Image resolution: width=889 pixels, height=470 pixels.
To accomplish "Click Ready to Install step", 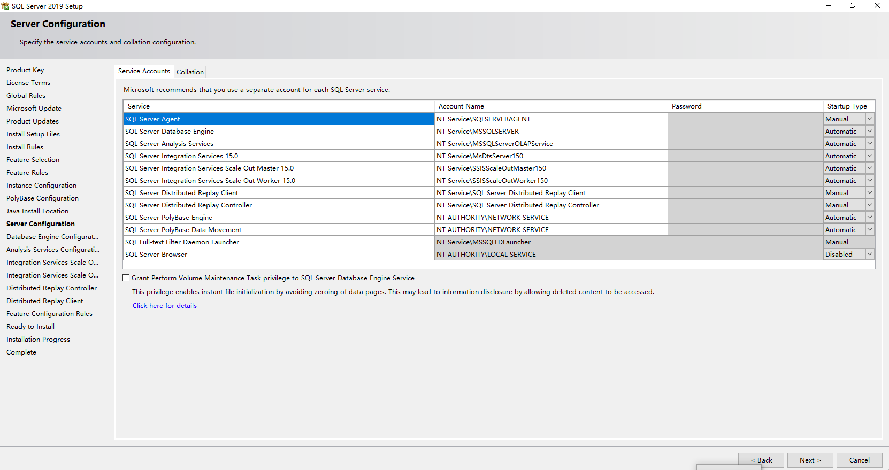I will [x=30, y=327].
